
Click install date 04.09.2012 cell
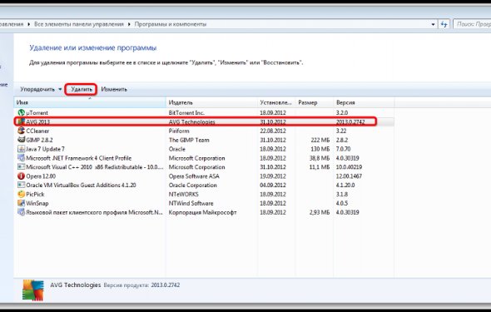pos(273,186)
